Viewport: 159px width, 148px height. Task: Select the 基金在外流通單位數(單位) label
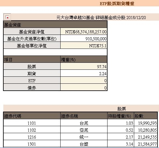pos(32,39)
